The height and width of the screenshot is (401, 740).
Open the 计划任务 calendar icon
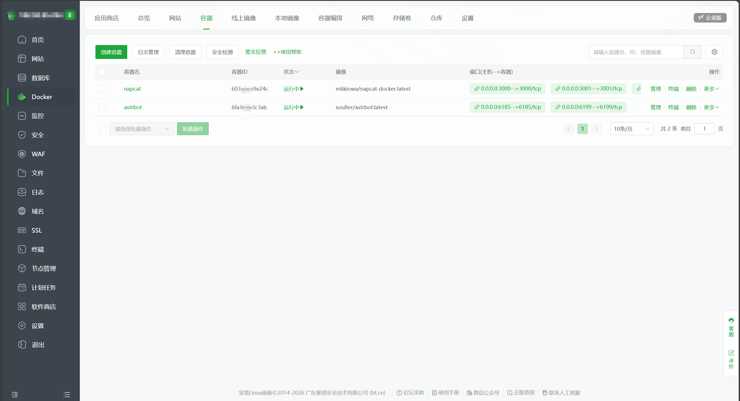[22, 287]
